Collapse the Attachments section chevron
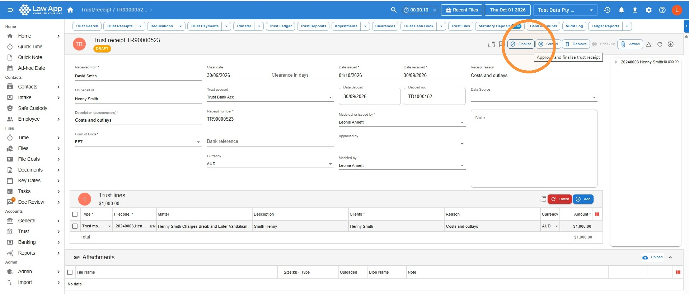Image resolution: width=689 pixels, height=294 pixels. [670, 257]
